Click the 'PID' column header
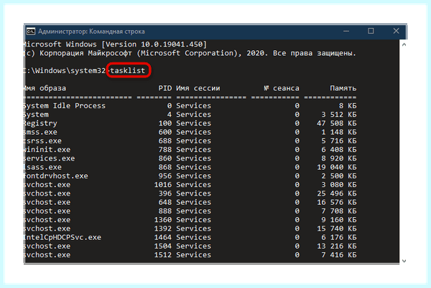Image resolution: width=431 pixels, height=288 pixels. point(165,88)
